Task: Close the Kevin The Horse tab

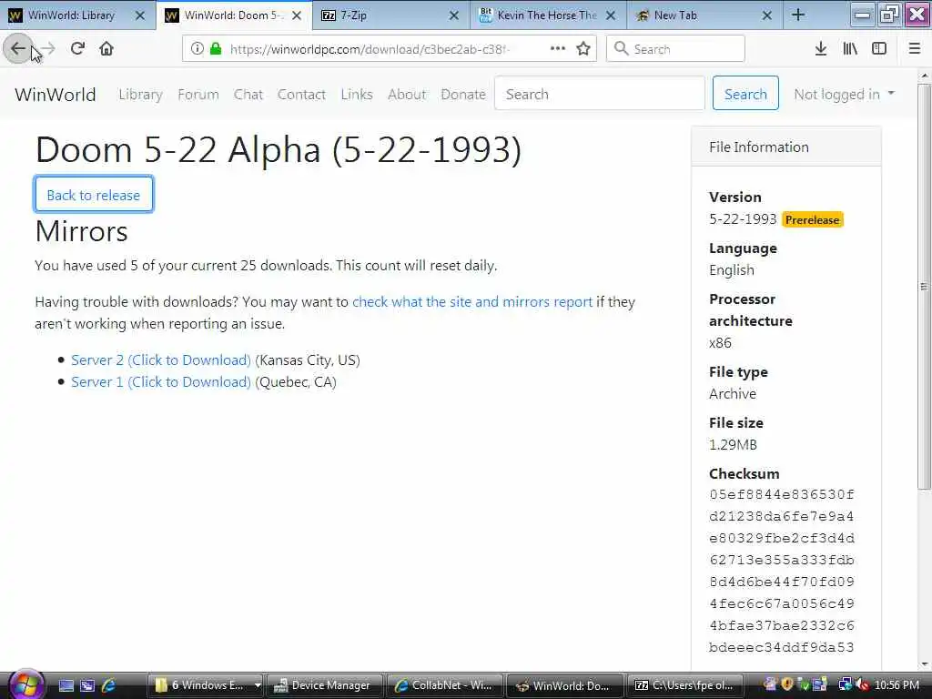Action: (611, 16)
